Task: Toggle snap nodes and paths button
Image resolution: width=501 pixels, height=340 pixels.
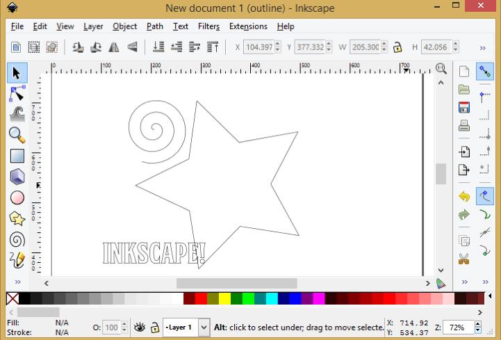Action: 485,196
